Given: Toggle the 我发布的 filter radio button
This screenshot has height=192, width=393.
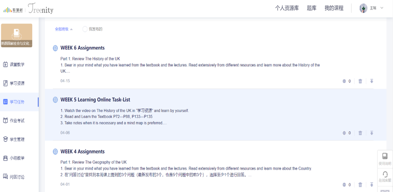Looking at the screenshot, I should [85, 29].
